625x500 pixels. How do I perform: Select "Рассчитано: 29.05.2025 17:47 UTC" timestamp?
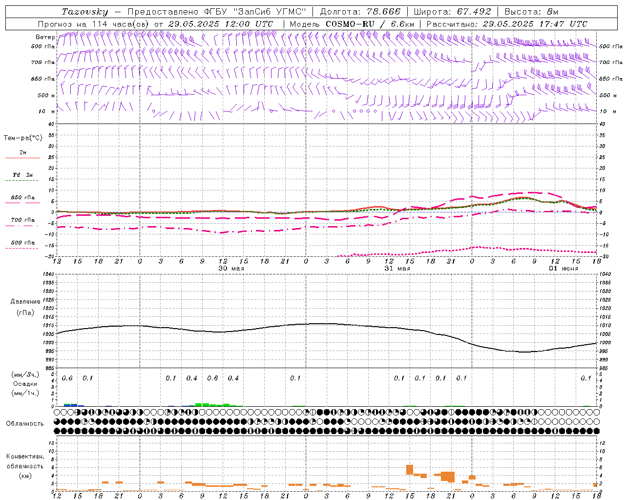[x=507, y=24]
